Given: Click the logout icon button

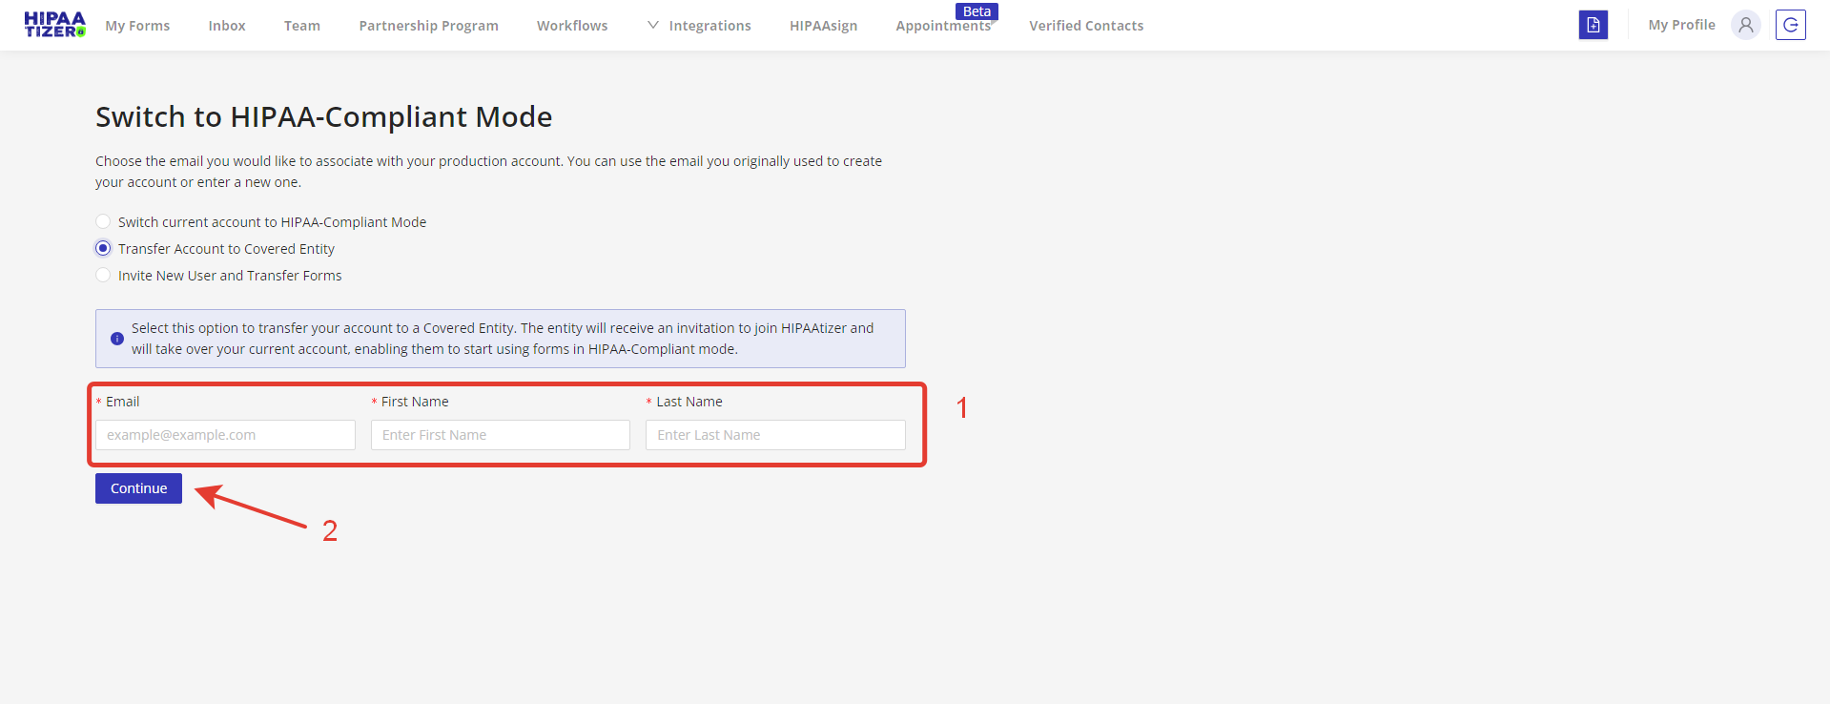Looking at the screenshot, I should (1790, 25).
